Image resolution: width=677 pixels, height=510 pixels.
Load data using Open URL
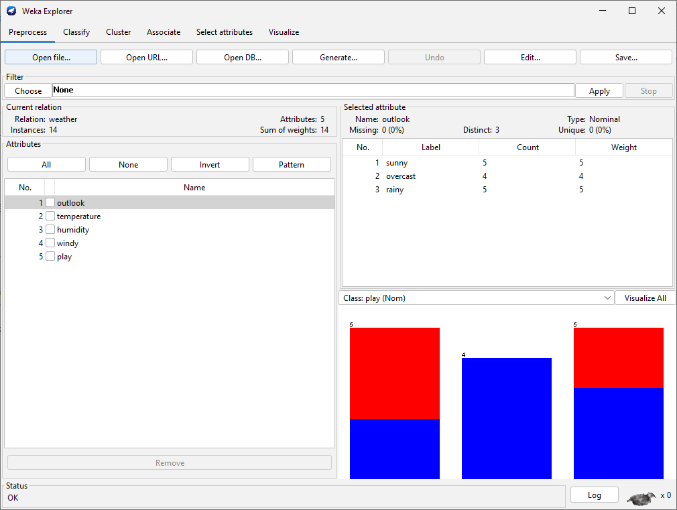pyautogui.click(x=146, y=56)
